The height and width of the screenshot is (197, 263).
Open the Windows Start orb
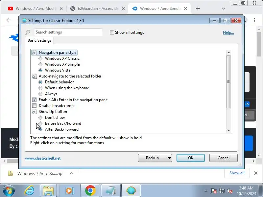pos(9,190)
